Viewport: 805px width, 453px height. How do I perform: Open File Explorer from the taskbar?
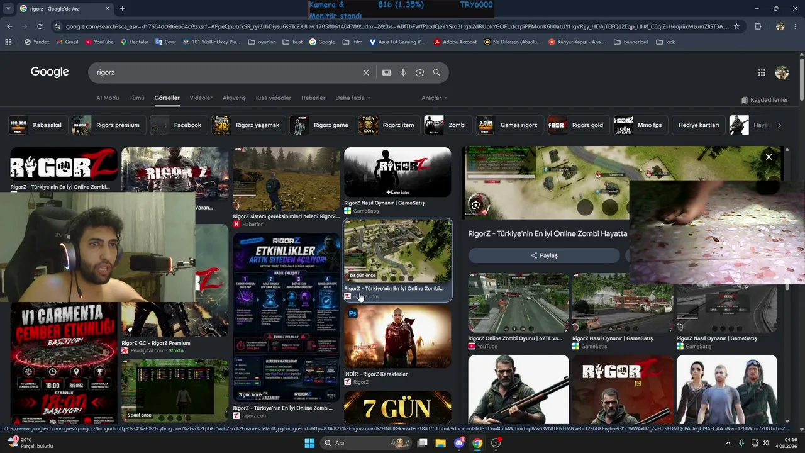(x=441, y=443)
